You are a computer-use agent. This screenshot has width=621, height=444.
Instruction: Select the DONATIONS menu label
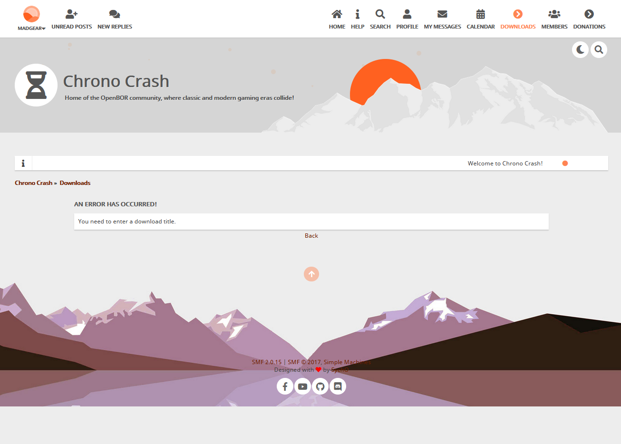589,27
